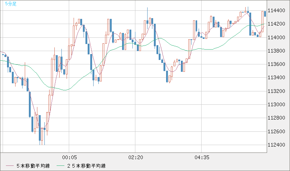Click the 113000 price axis label
This screenshot has width=290, height=171.
click(x=277, y=104)
